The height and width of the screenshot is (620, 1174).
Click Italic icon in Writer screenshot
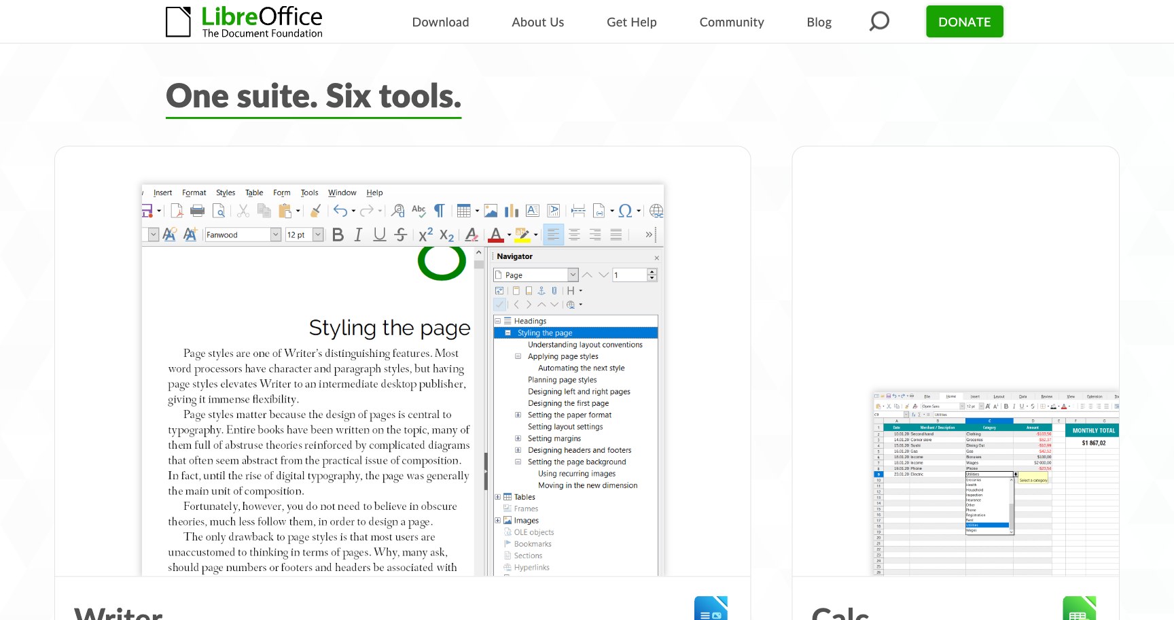(358, 235)
